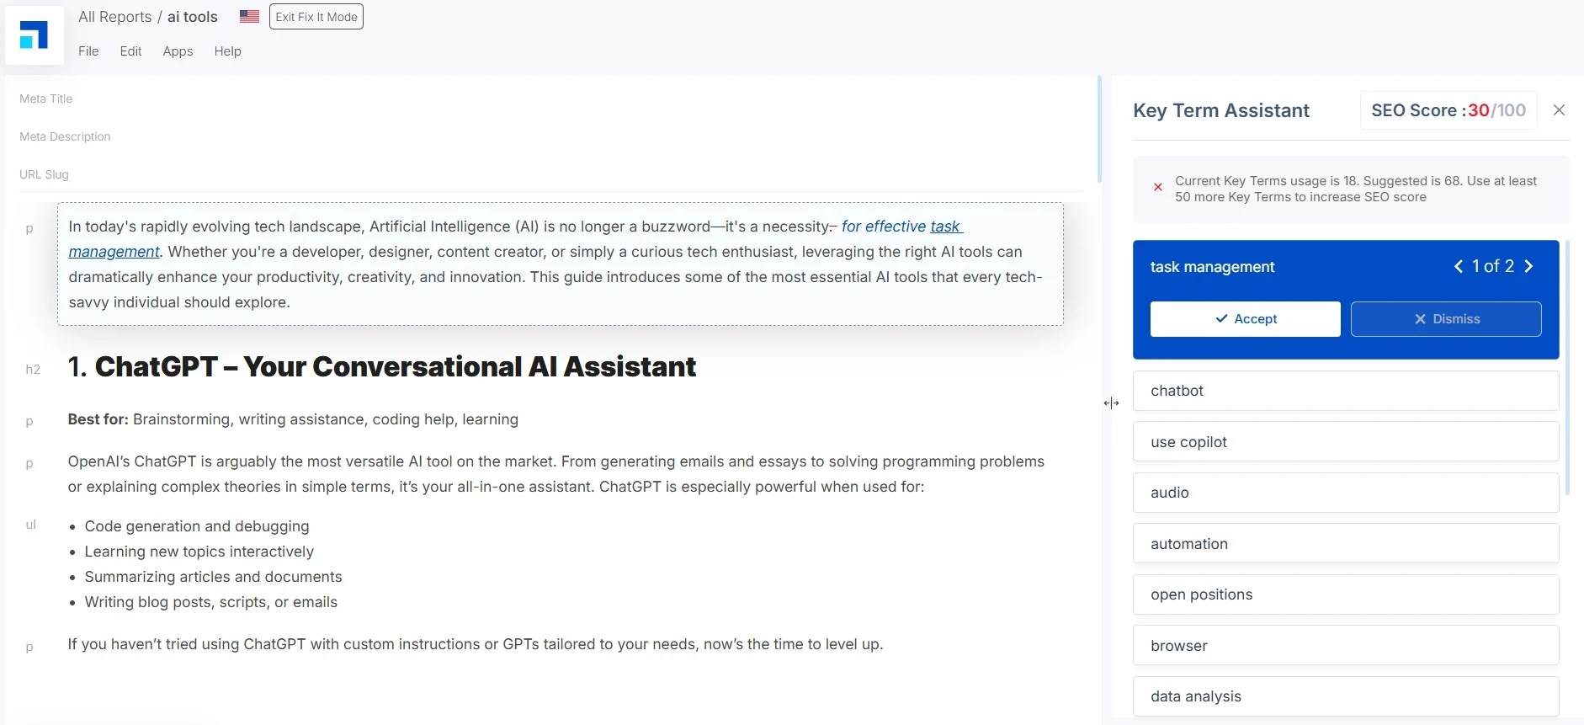Click the Key Term Assistant title

(1221, 110)
